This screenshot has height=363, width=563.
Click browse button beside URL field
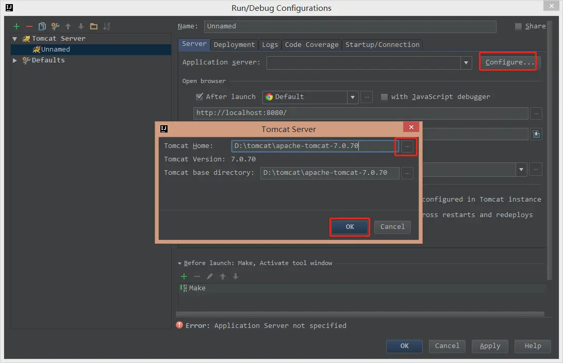(x=536, y=113)
